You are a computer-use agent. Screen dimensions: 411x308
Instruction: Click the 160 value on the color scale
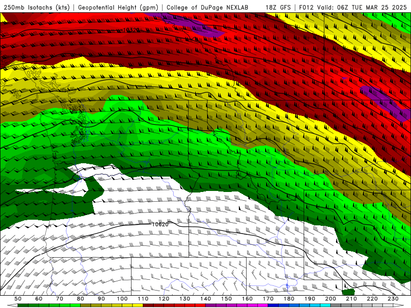point(247,299)
